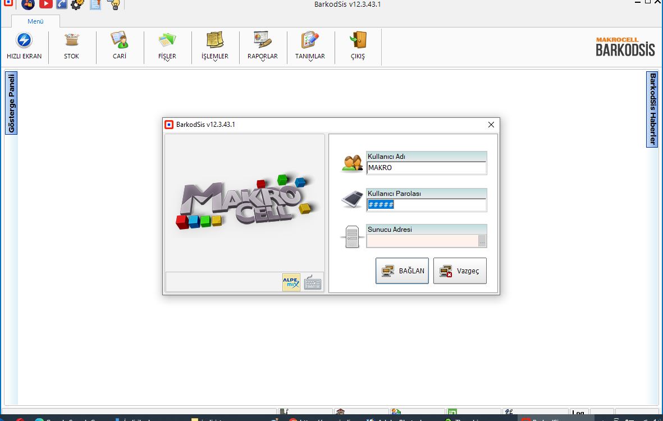This screenshot has height=421, width=663.
Task: Open the Gösterge Paneli side panel
Action: [11, 103]
